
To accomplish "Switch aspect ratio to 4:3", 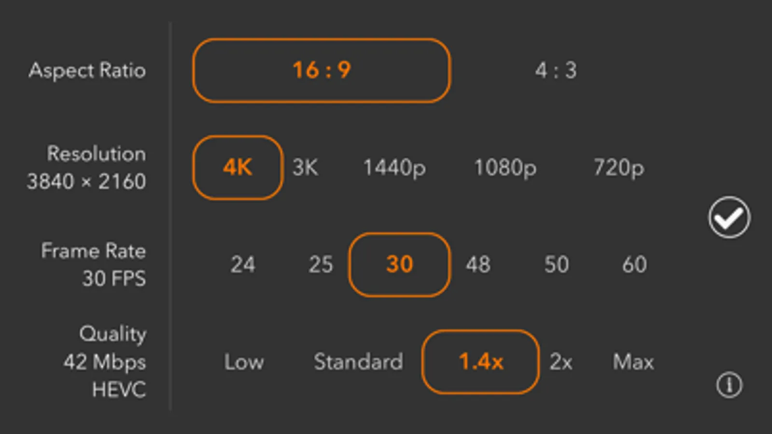I will pyautogui.click(x=556, y=70).
